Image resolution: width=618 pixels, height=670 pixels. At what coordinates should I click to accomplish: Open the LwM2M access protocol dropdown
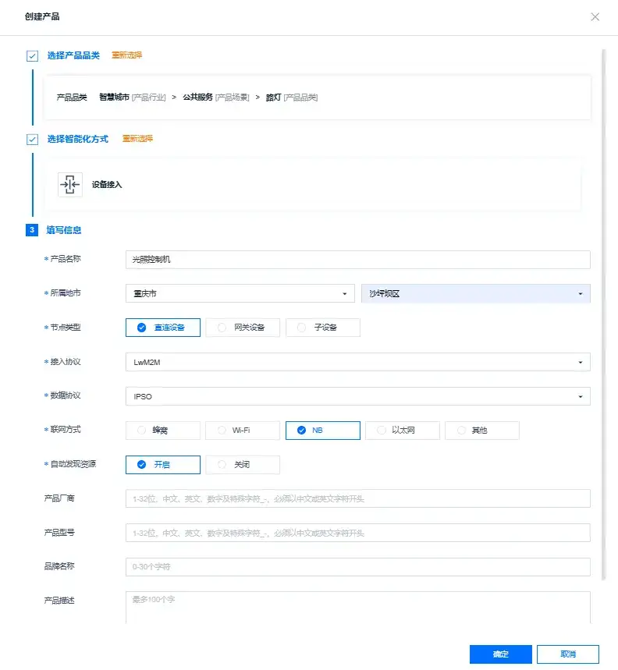[357, 362]
